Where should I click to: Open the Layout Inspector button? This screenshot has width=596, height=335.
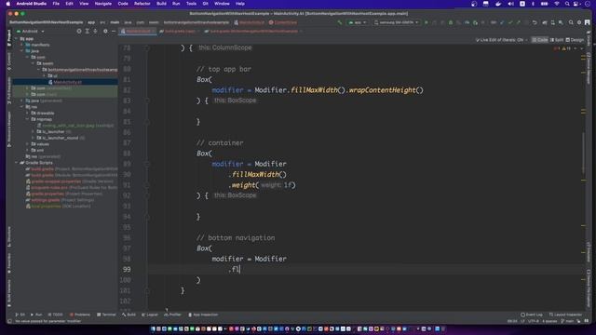click(565, 315)
